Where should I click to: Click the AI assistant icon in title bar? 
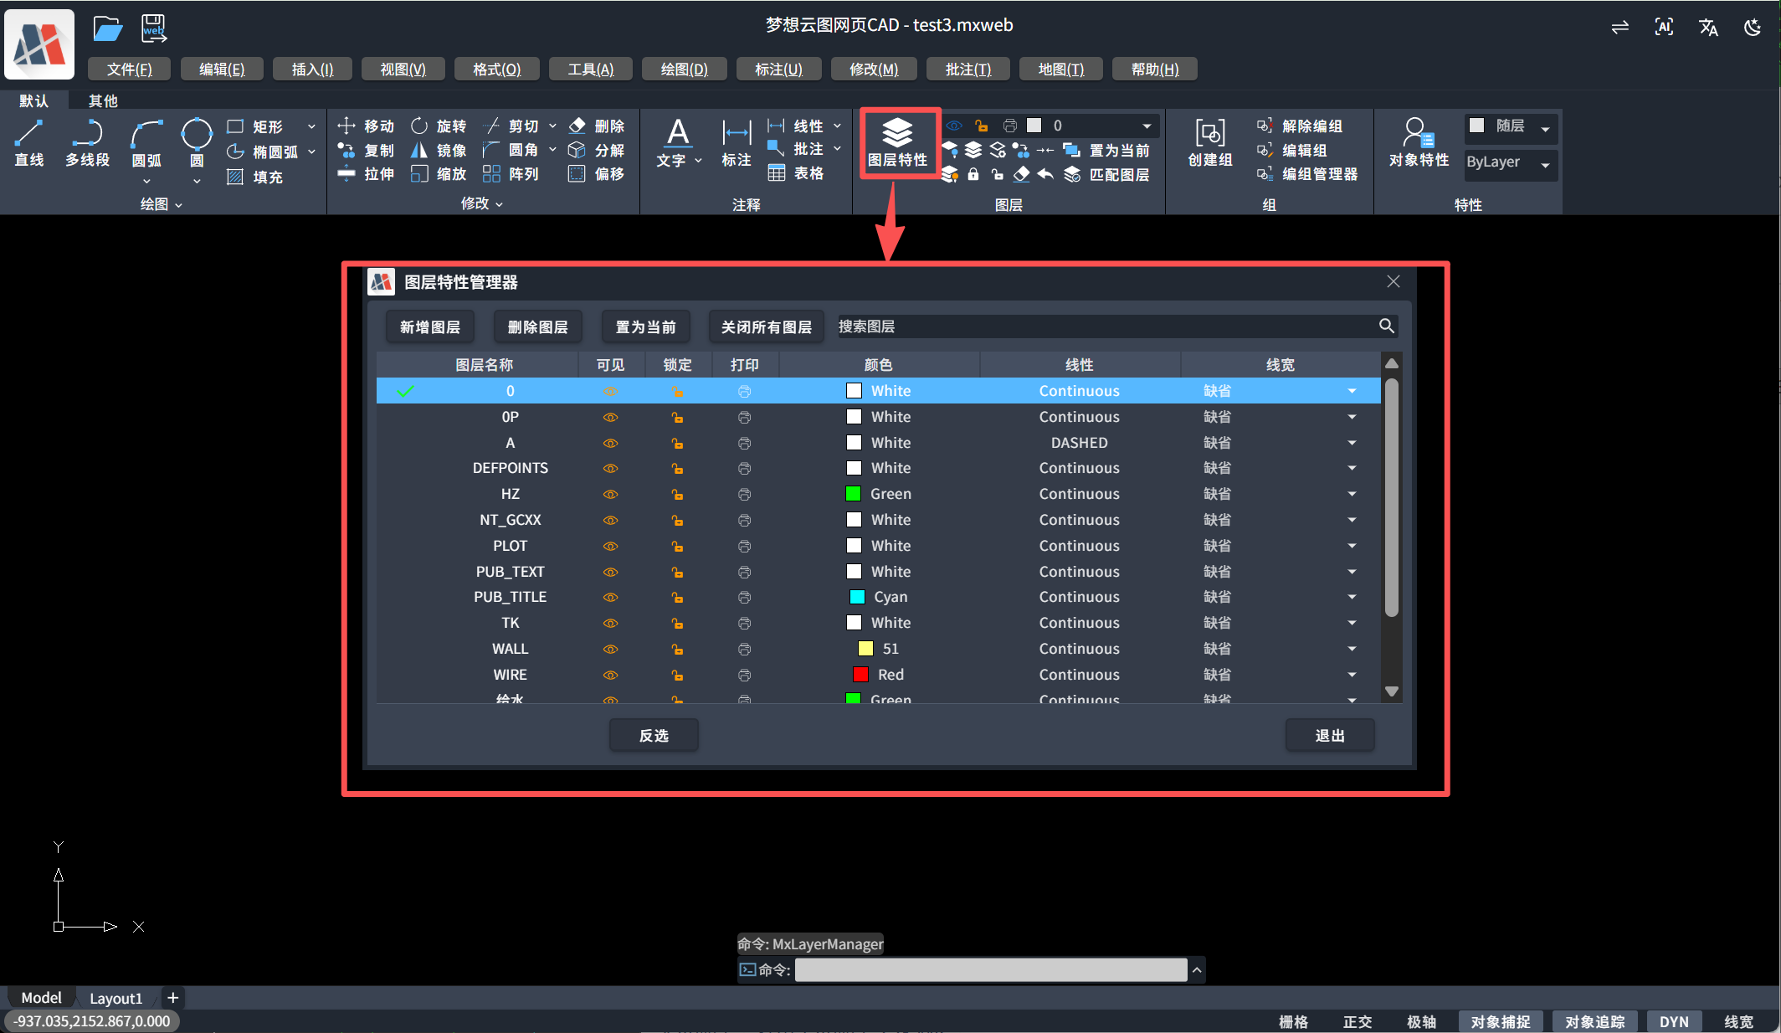pos(1664,27)
